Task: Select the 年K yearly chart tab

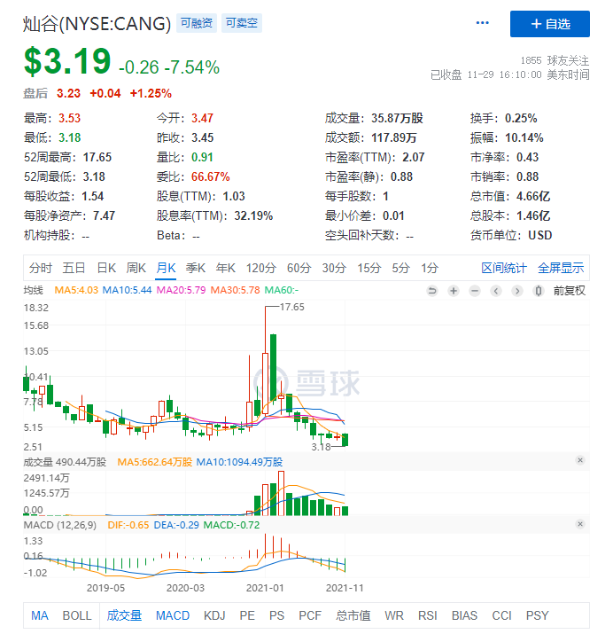Action: (x=226, y=268)
